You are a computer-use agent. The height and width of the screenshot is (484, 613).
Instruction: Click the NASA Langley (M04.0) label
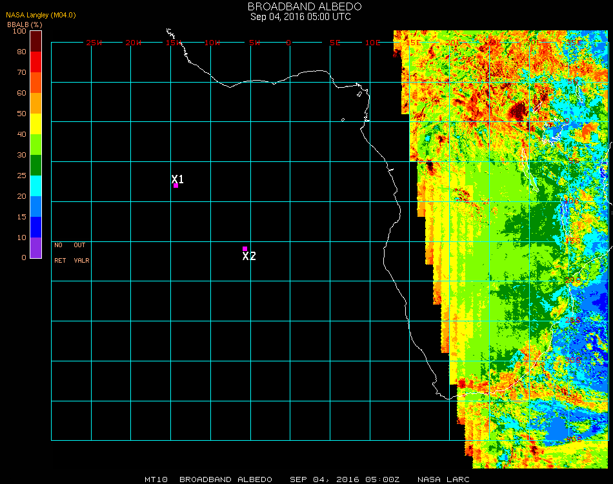pyautogui.click(x=41, y=15)
